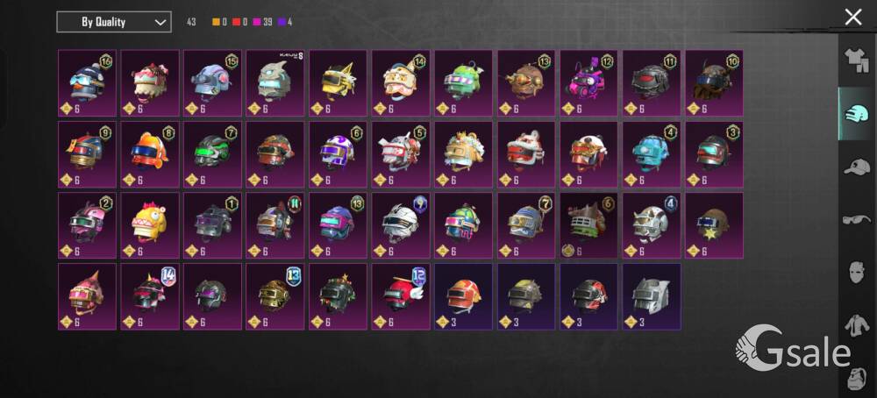Open the cap headwear category

click(x=857, y=167)
